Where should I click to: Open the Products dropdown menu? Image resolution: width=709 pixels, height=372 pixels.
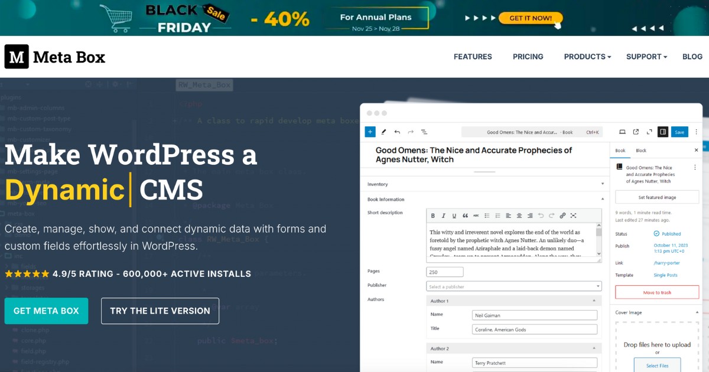tap(587, 57)
